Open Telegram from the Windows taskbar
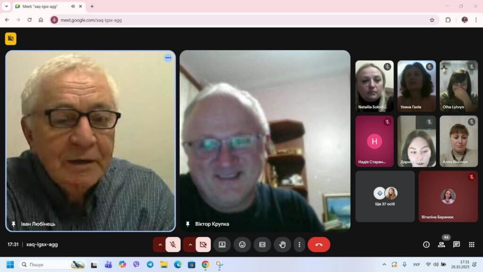Image resolution: width=483 pixels, height=272 pixels. (150, 264)
